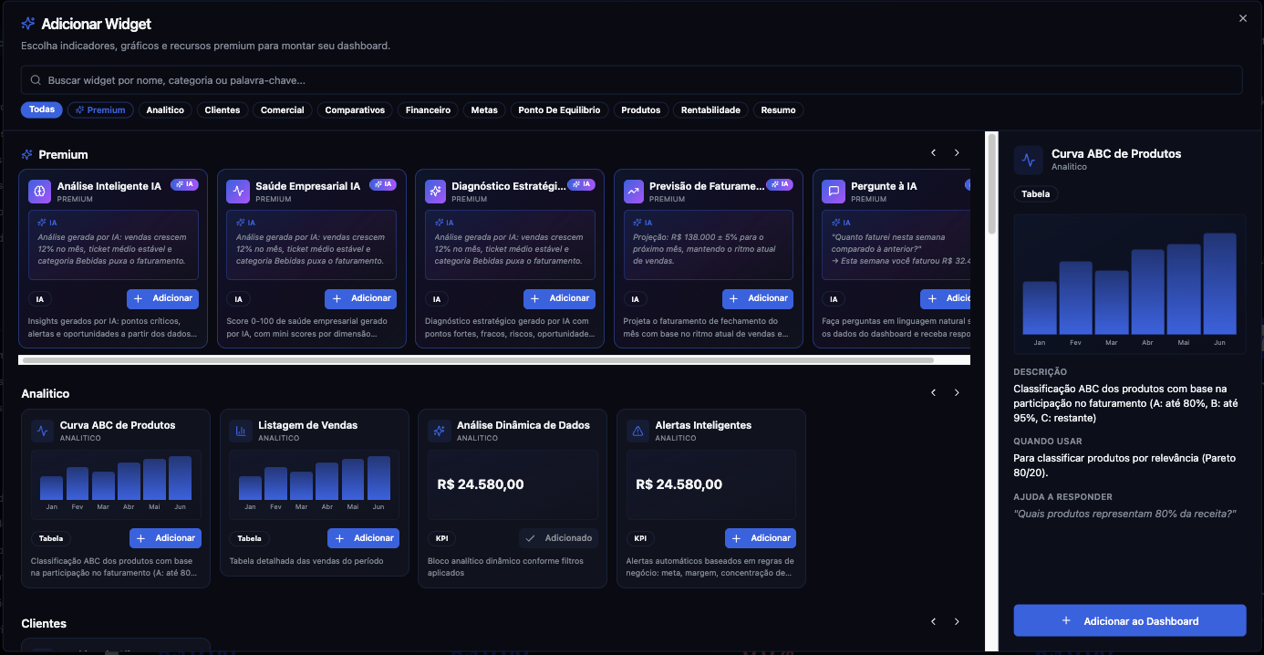Viewport: 1264px width, 655px height.
Task: Add the Saúde Empresarial IA widget
Action: point(360,298)
